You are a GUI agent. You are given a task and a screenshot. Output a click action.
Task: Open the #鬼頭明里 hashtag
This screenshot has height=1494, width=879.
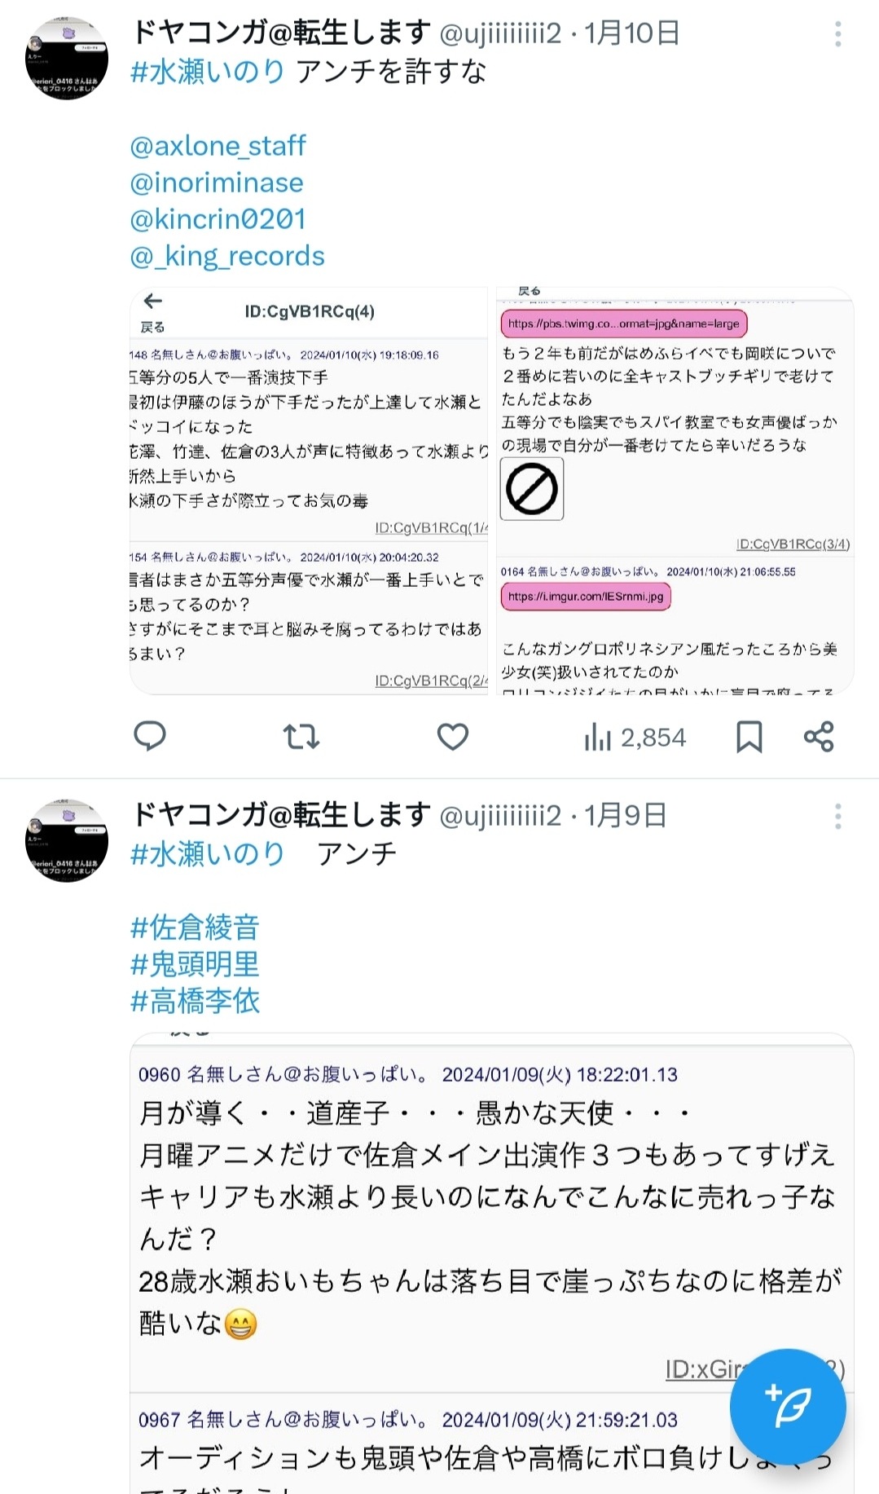(x=195, y=964)
